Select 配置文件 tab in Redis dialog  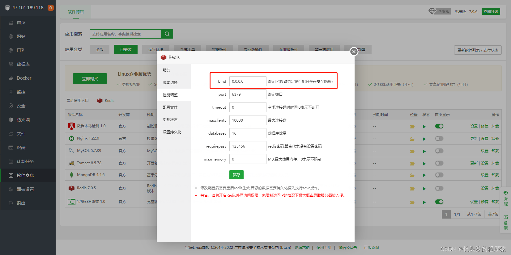pos(174,107)
